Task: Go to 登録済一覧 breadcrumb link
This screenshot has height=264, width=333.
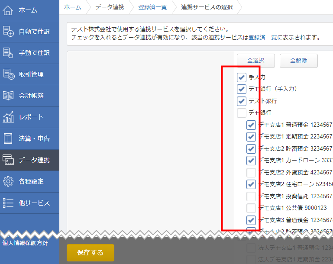Action: (152, 7)
